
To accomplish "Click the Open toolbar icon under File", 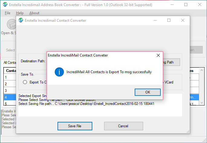I will pyautogui.click(x=11, y=24).
